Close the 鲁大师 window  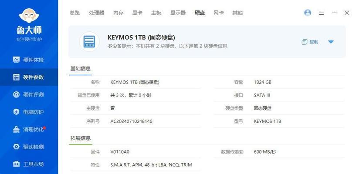tap(347, 13)
